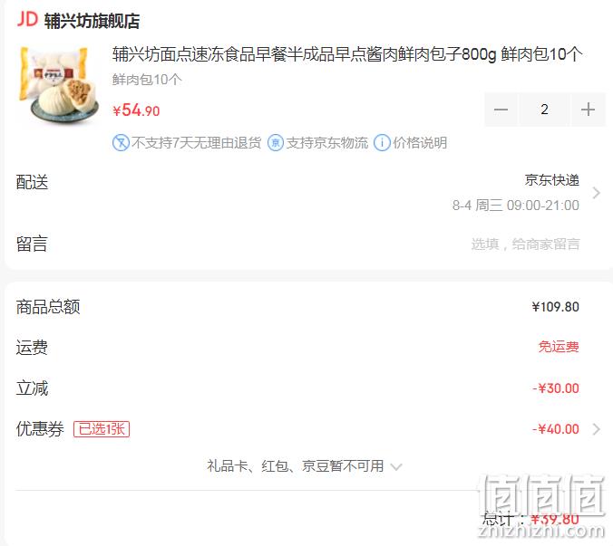This screenshot has height=546, width=613.
Task: Expand 礼品卡、红包、京豆暂不可用 section
Action: click(x=305, y=466)
